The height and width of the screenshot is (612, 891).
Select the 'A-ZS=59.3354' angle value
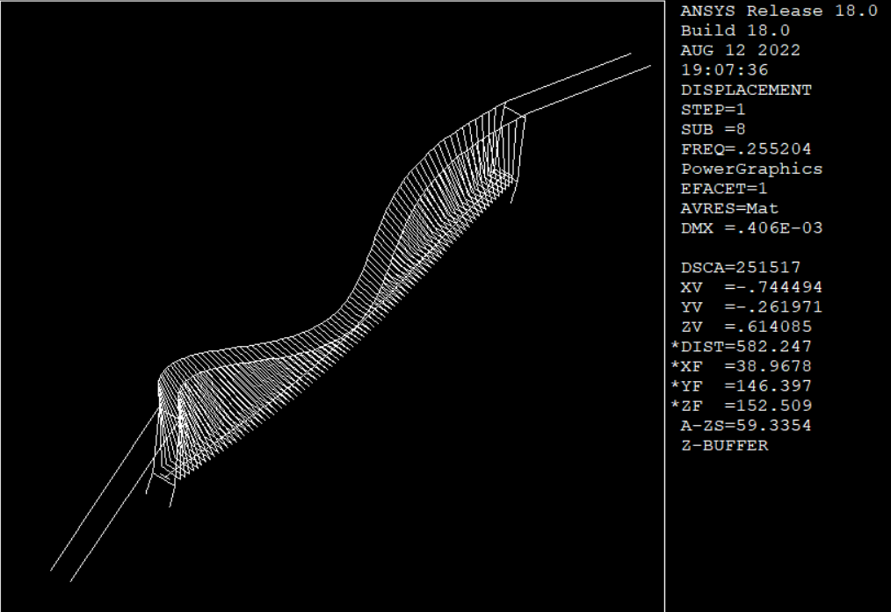[x=746, y=426]
